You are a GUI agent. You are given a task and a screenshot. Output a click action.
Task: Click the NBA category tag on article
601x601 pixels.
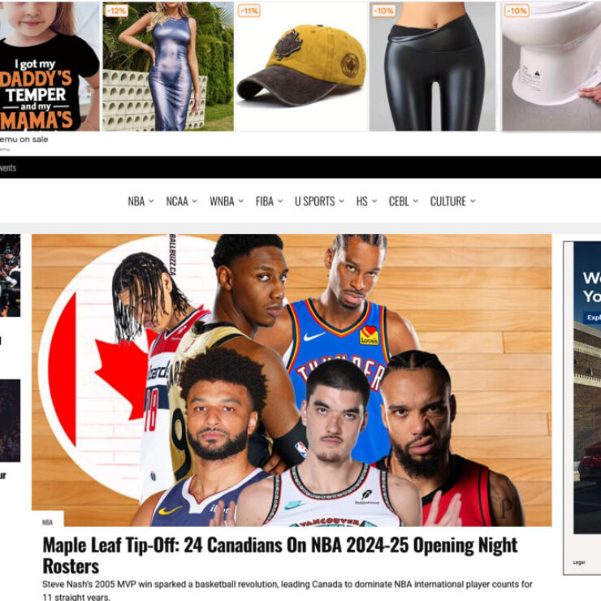pyautogui.click(x=48, y=522)
